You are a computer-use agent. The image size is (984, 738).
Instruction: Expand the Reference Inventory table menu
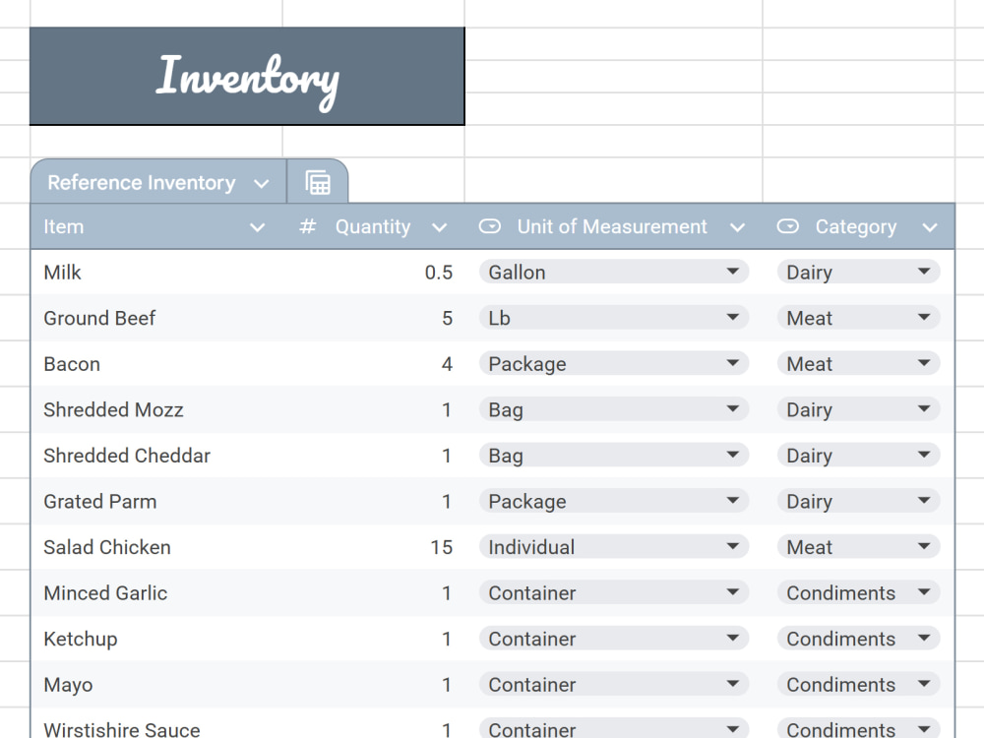coord(262,183)
